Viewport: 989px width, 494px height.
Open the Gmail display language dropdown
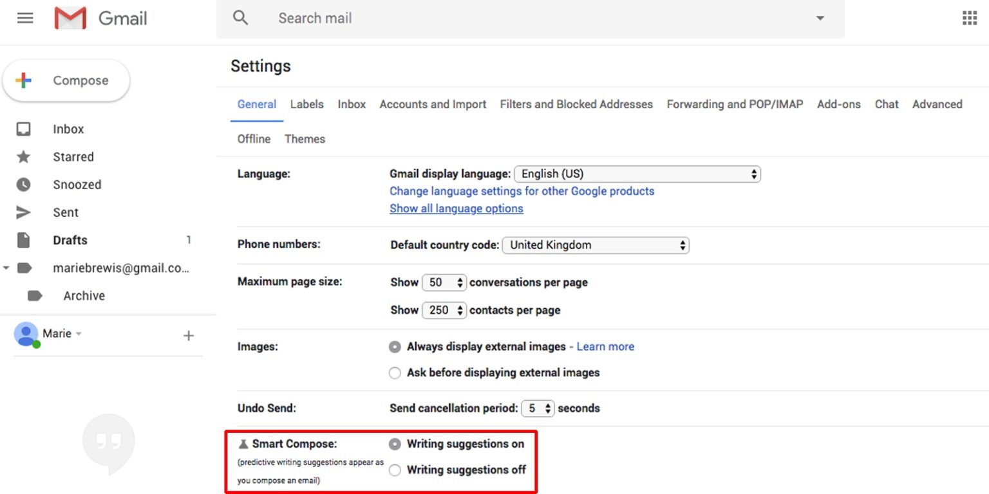click(x=637, y=174)
